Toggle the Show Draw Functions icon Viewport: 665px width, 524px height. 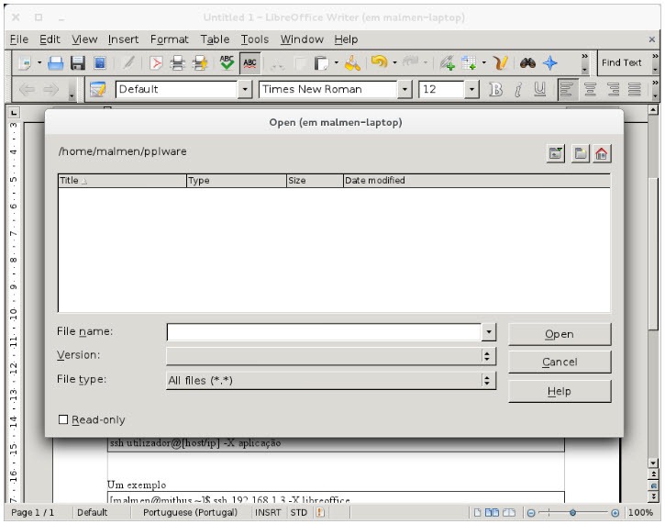pyautogui.click(x=501, y=63)
